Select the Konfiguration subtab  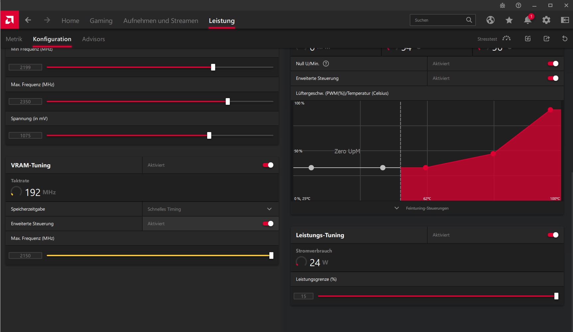52,39
